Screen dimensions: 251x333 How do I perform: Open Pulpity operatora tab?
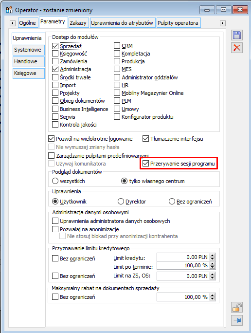178,23
